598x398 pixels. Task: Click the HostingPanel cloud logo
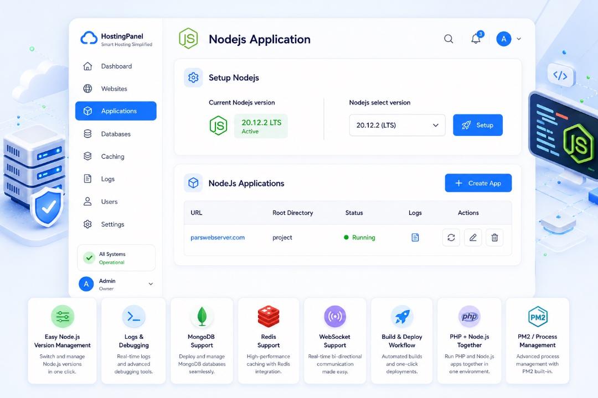coord(89,39)
